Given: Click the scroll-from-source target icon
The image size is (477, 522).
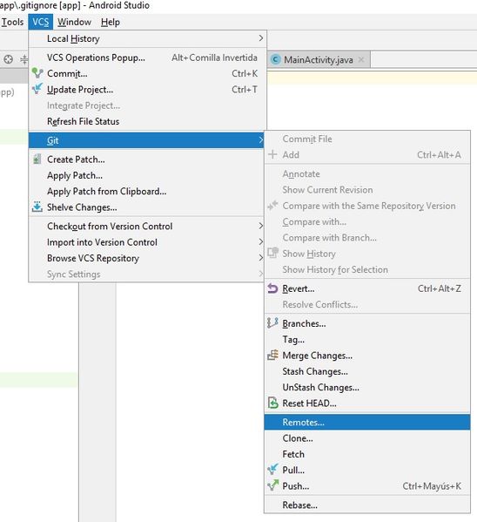Looking at the screenshot, I should point(8,59).
